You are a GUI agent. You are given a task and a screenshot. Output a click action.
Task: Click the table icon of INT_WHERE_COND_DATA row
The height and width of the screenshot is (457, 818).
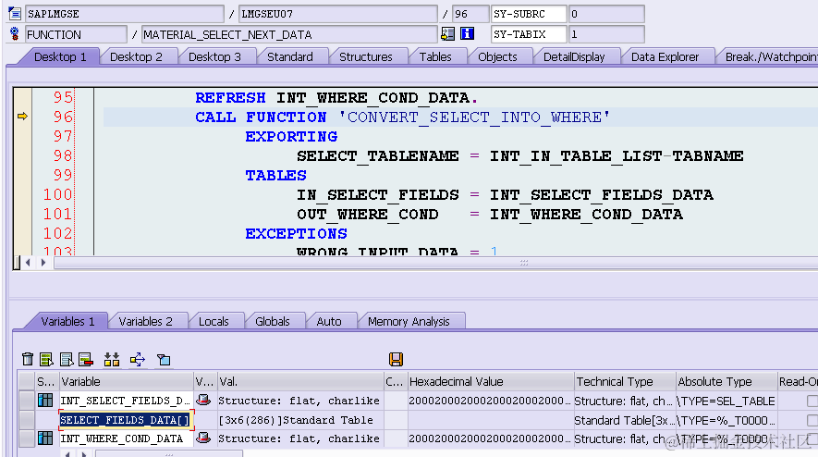pyautogui.click(x=45, y=438)
